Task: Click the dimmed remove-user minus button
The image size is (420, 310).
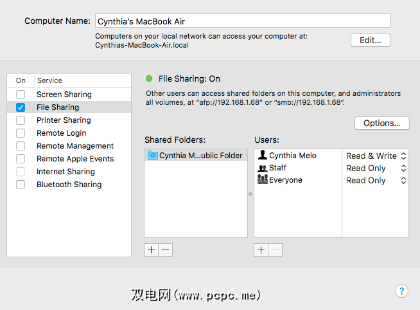Action: (276, 250)
